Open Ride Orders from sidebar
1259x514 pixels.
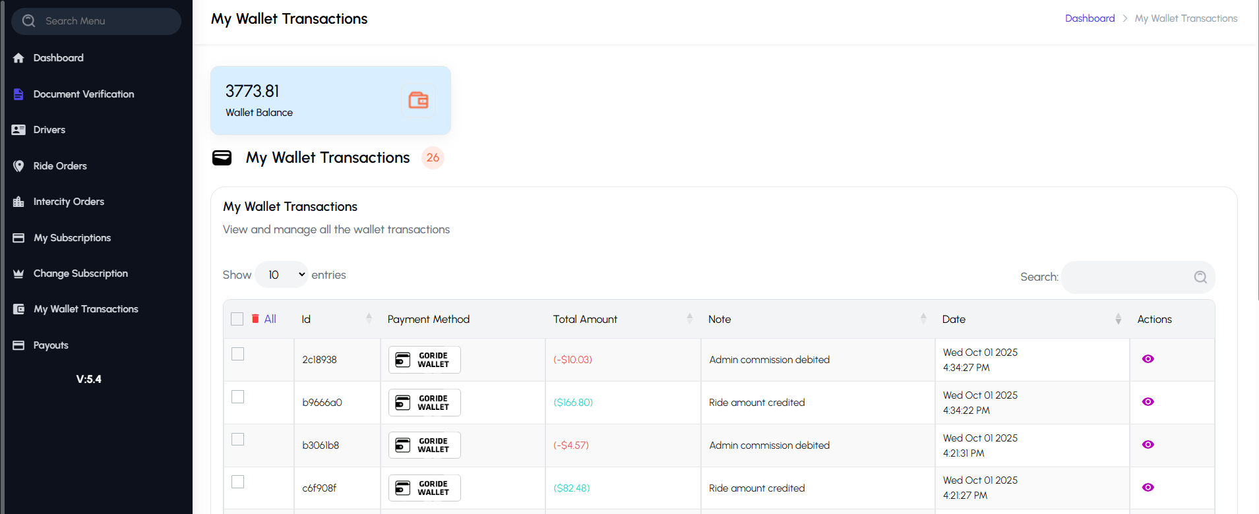[x=60, y=166]
